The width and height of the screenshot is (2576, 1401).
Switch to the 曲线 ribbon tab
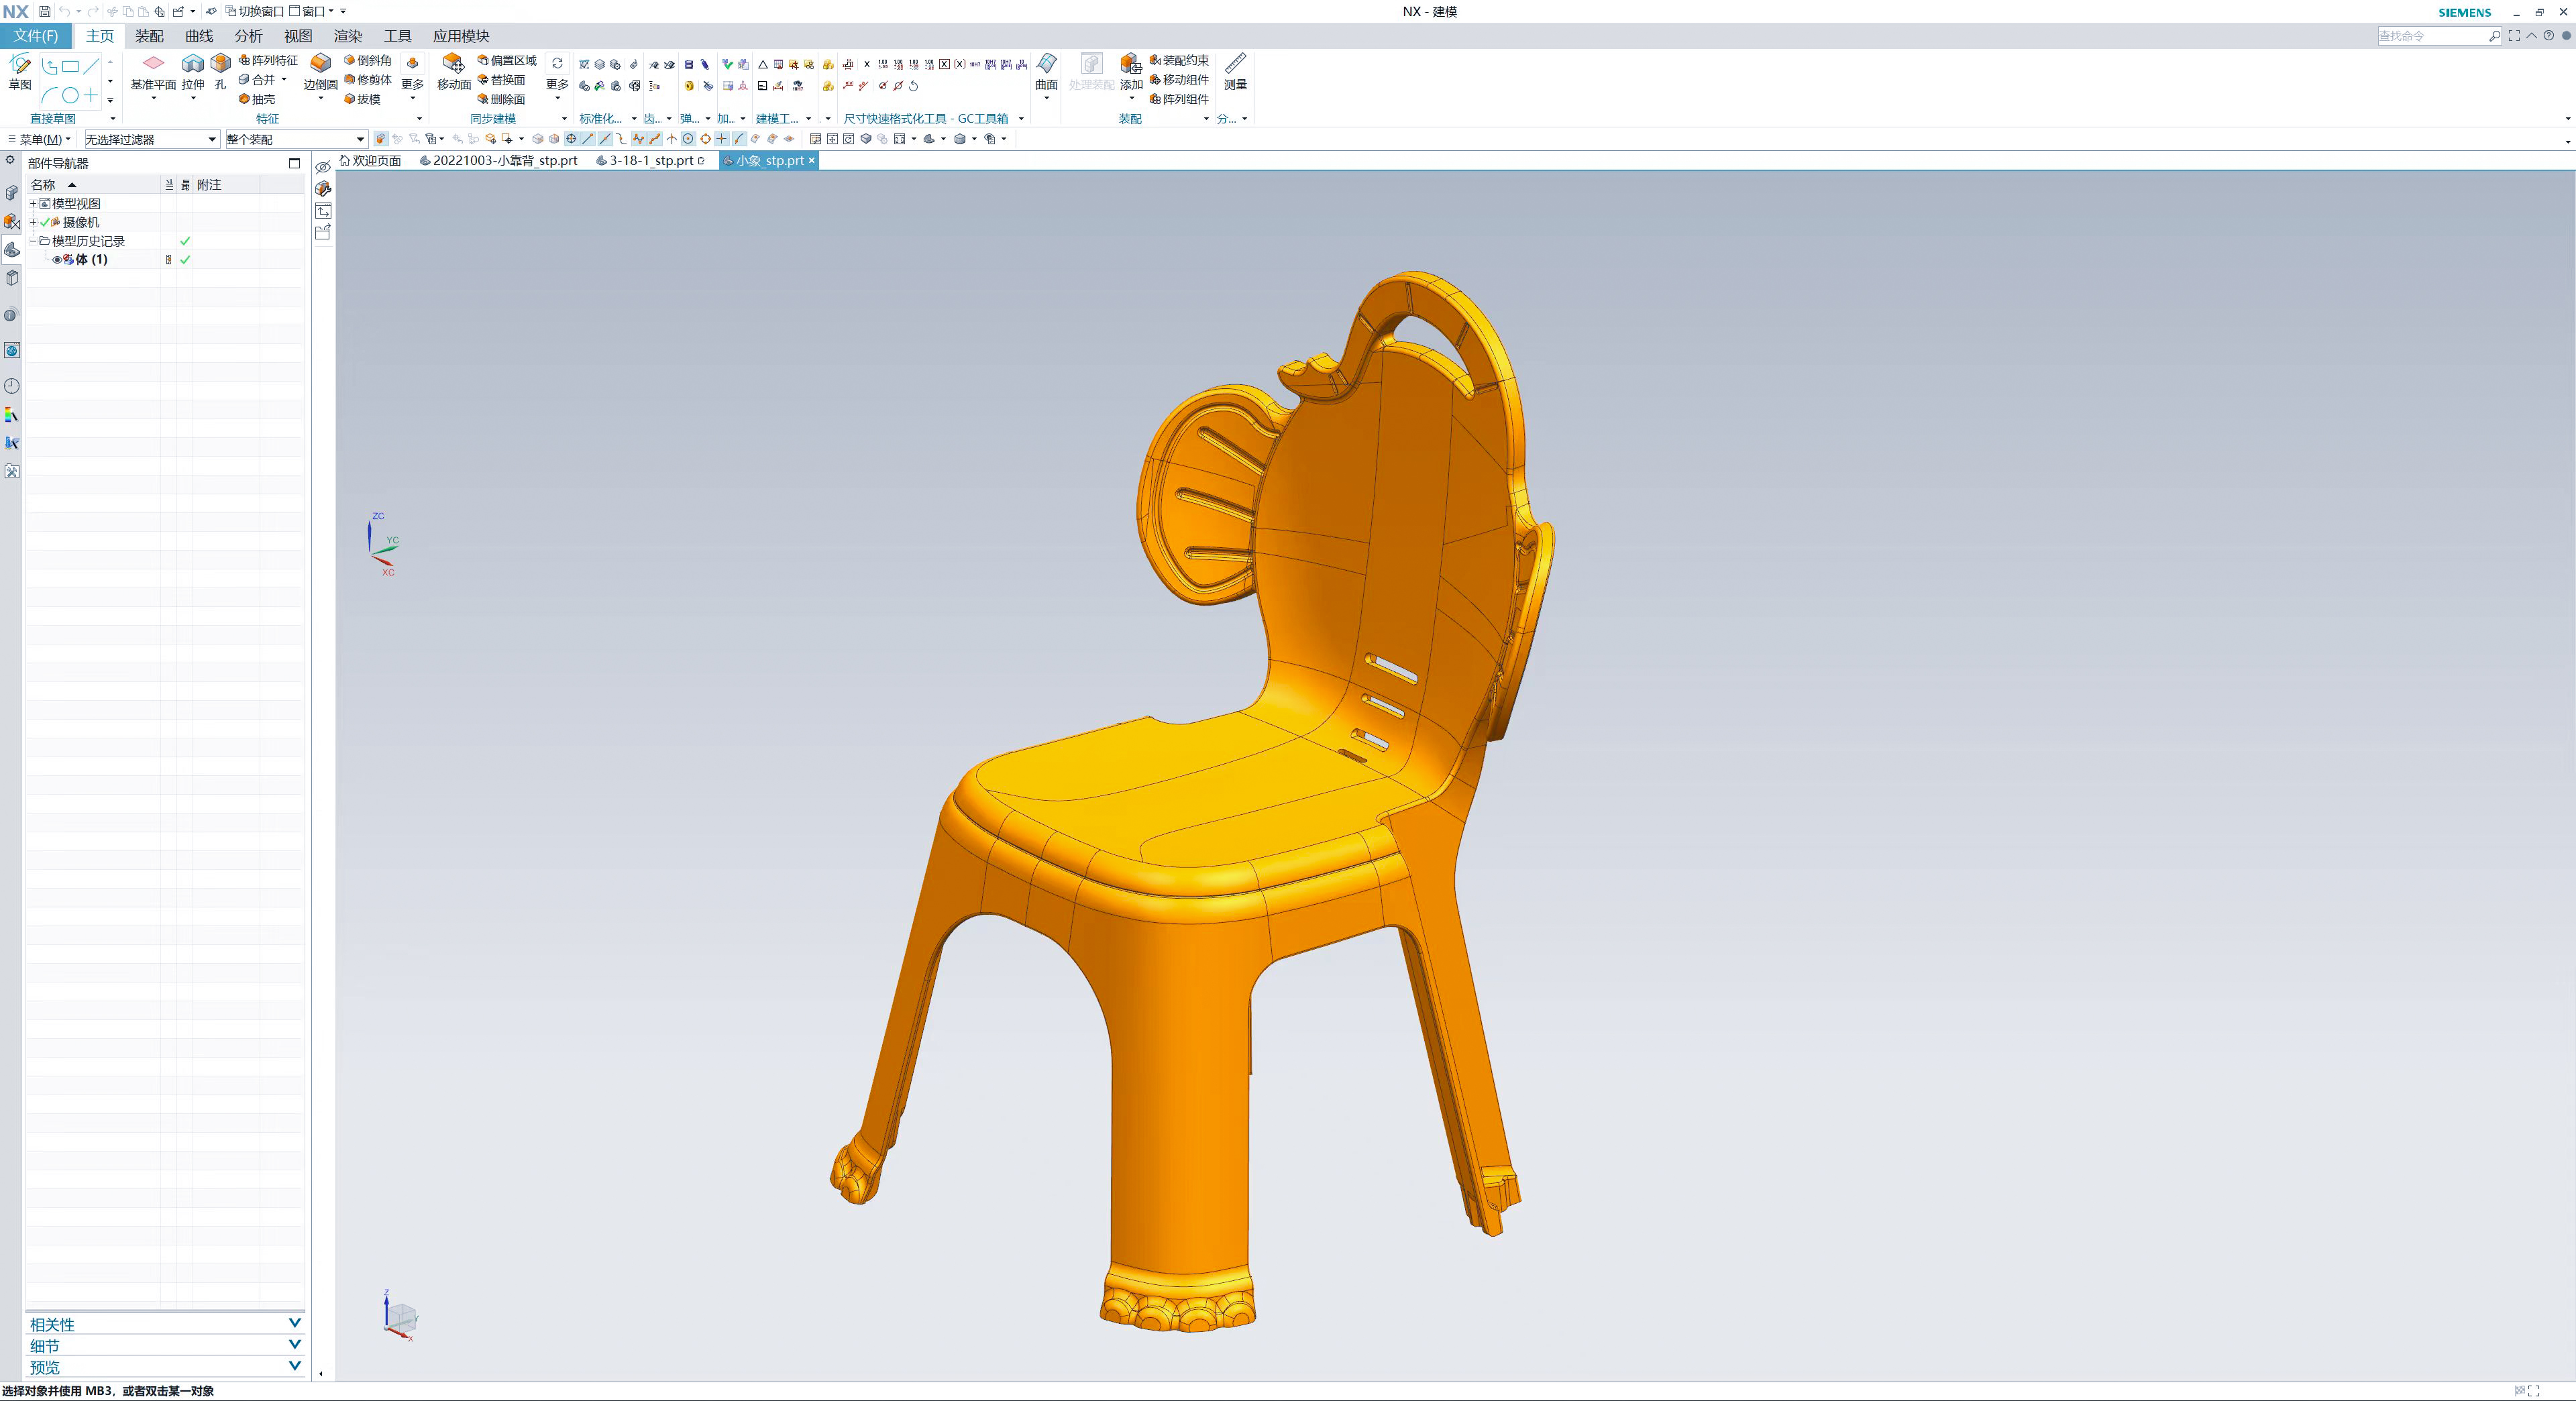[197, 35]
